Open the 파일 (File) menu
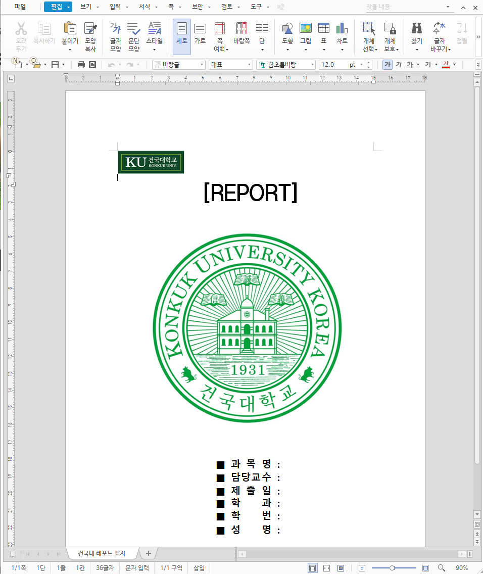The image size is (483, 574). click(x=20, y=7)
